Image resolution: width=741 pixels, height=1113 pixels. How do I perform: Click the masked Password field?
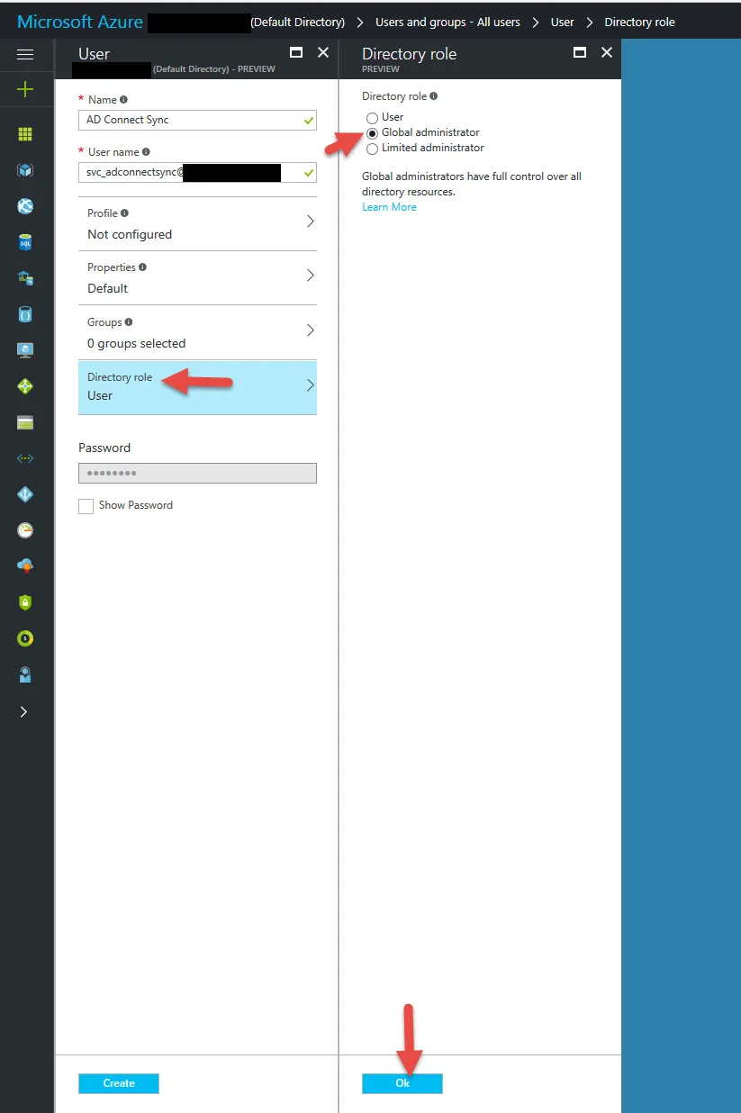(197, 473)
